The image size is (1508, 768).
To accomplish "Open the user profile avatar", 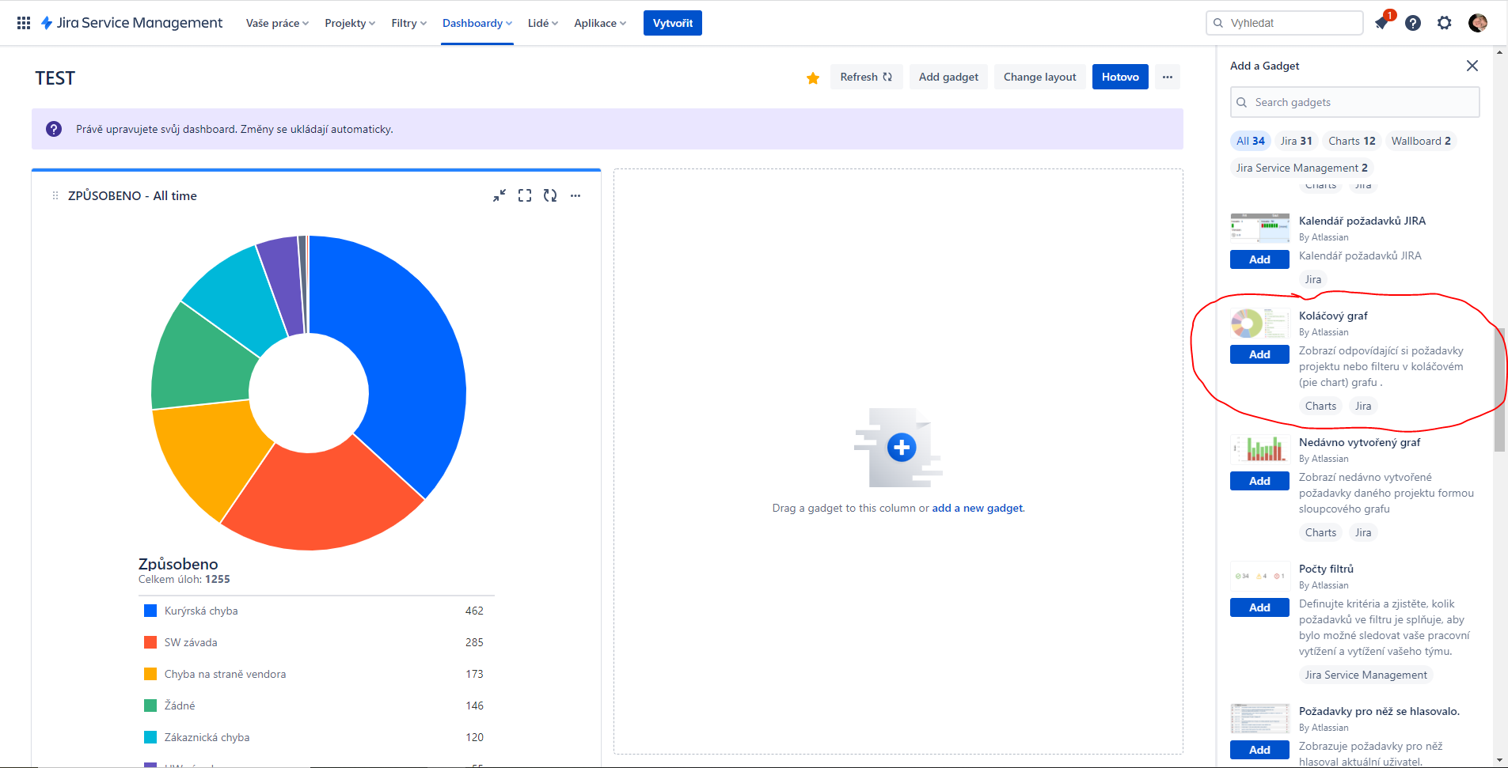I will 1477,23.
